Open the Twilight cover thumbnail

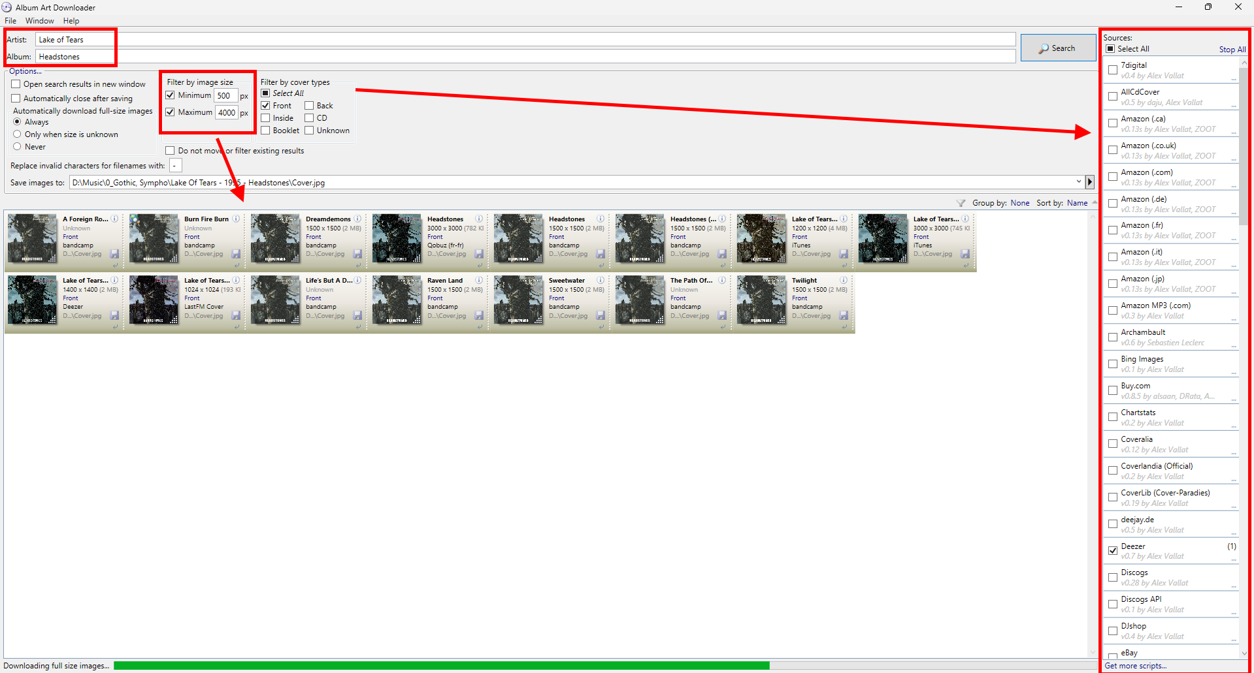tap(761, 300)
